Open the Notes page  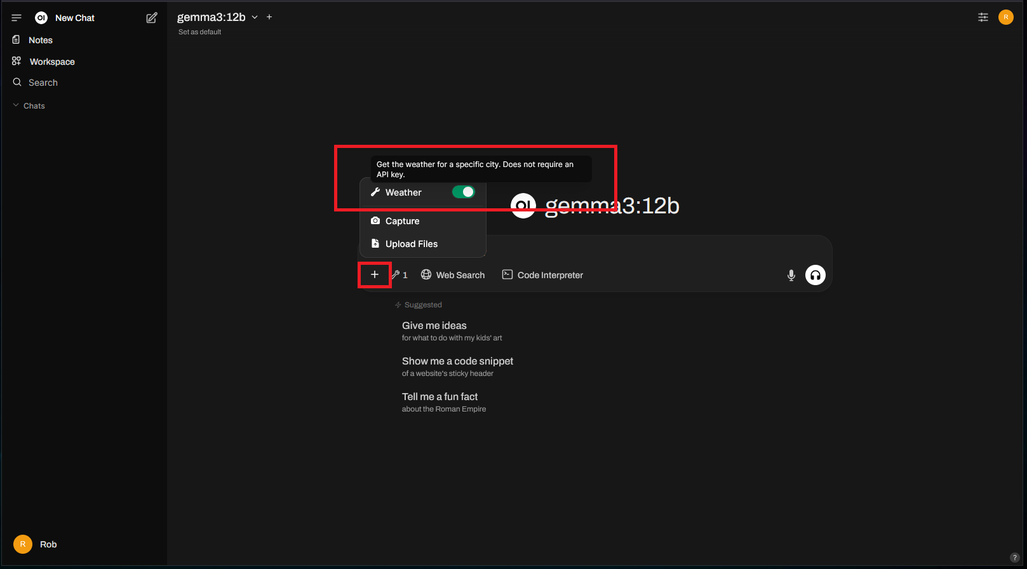41,40
